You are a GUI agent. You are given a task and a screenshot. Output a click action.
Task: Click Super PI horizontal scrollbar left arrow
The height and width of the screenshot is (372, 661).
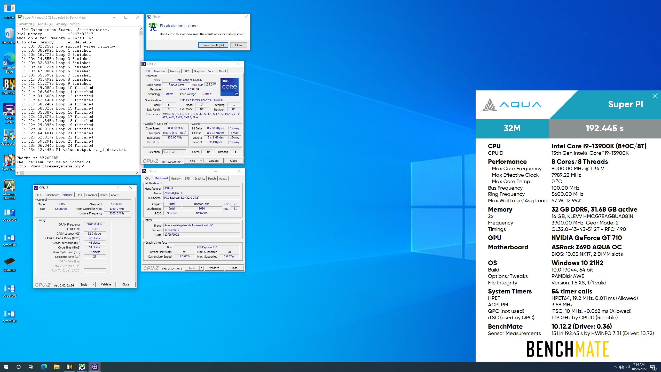pyautogui.click(x=18, y=173)
